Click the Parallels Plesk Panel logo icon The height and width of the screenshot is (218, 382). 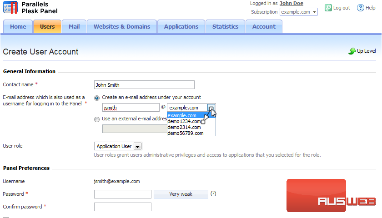[x=10, y=8]
